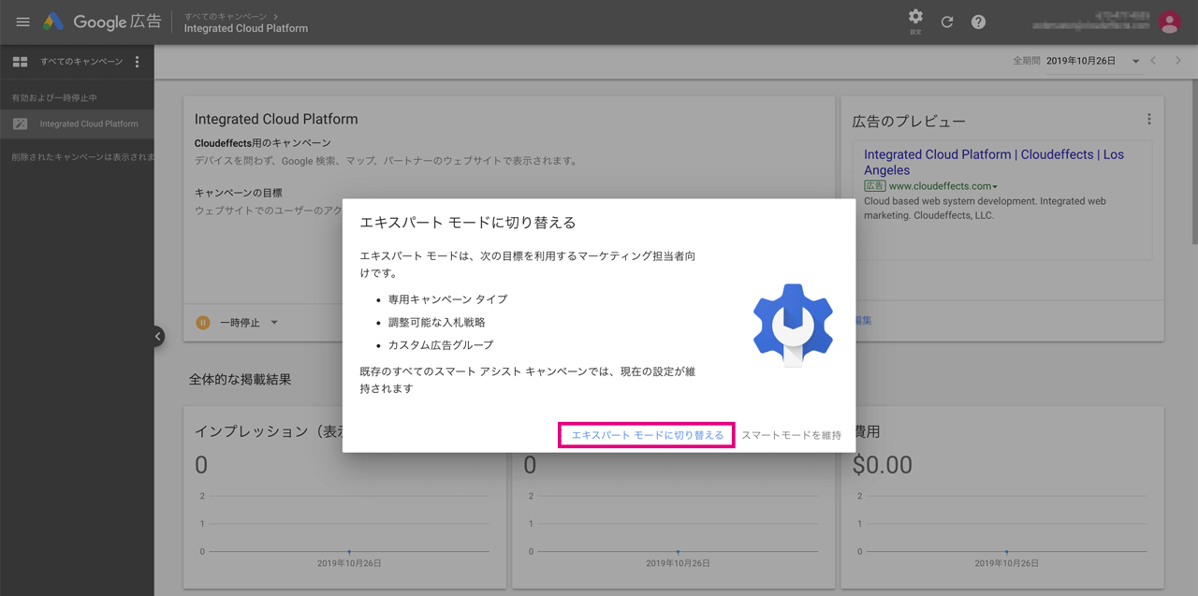Click the orange paused status icon
Image resolution: width=1198 pixels, height=596 pixels.
pos(203,323)
